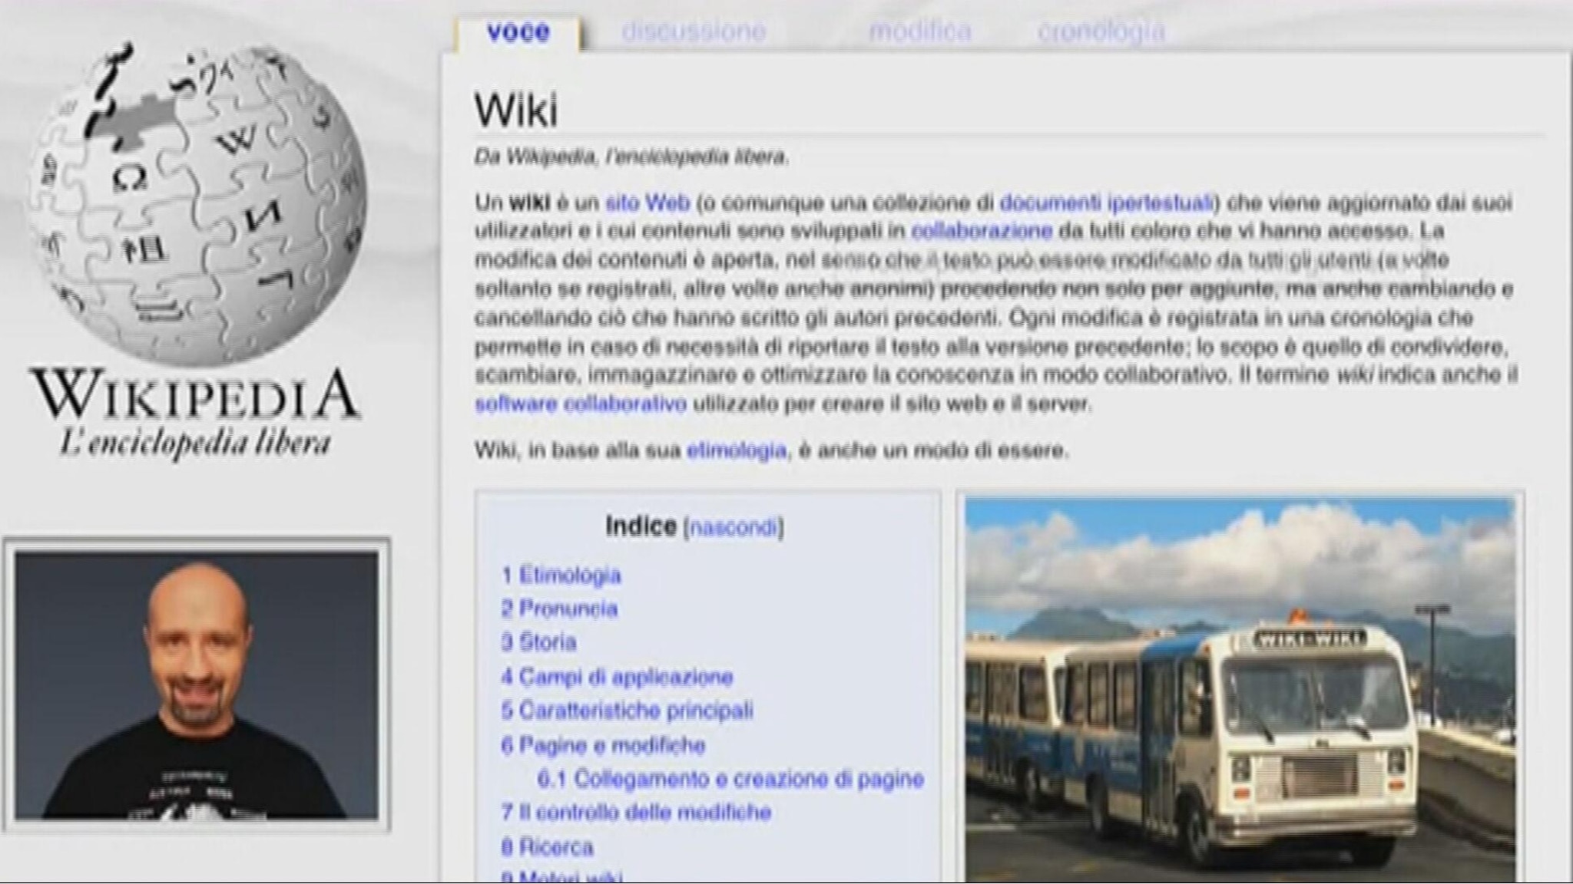Open the software collaborativo link
This screenshot has height=884, width=1573.
[580, 401]
